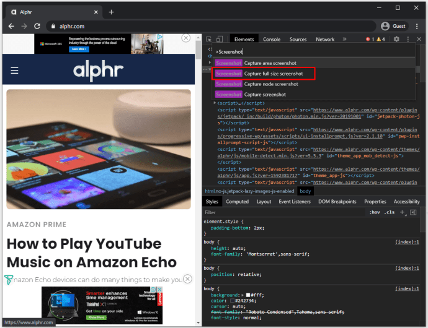
Task: Toggle the :hov element state button
Action: tap(375, 212)
